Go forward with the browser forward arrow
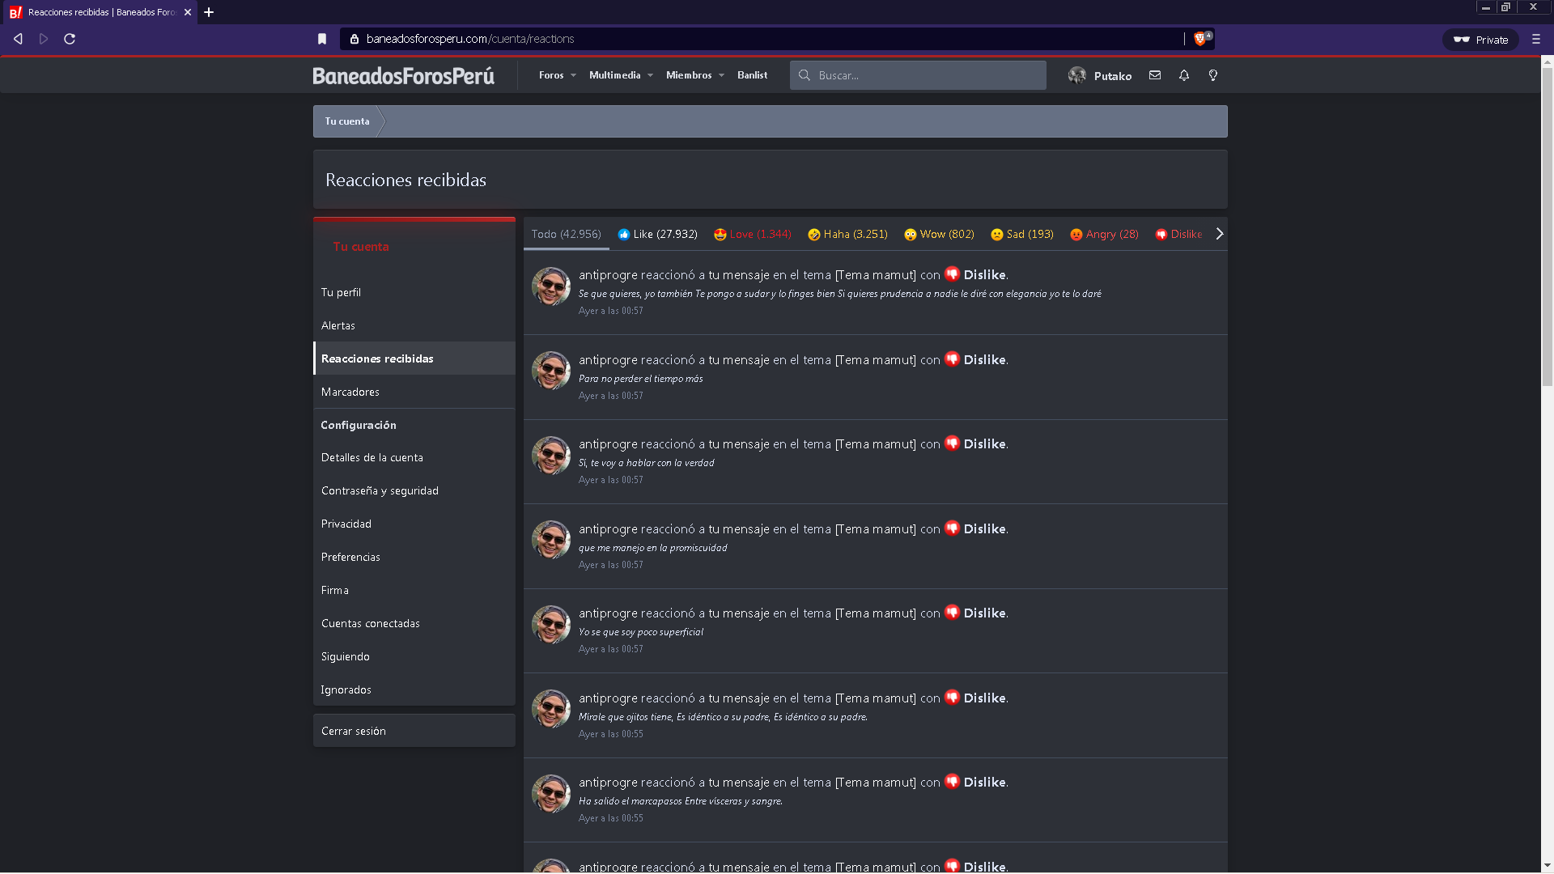 click(44, 39)
